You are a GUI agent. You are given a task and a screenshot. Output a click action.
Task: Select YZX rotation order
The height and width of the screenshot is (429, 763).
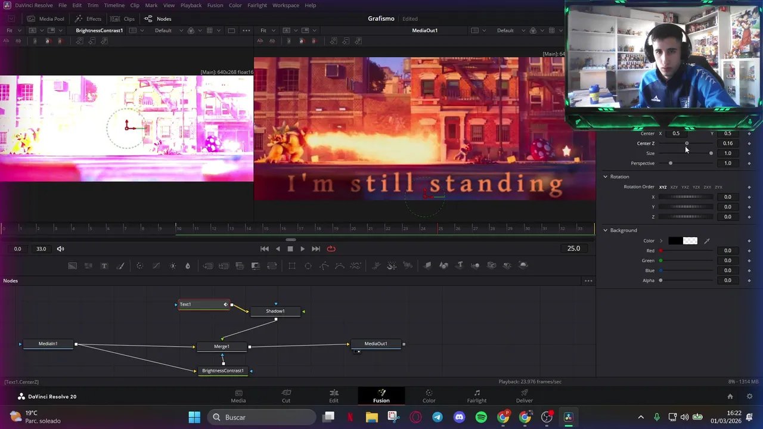pyautogui.click(x=696, y=187)
